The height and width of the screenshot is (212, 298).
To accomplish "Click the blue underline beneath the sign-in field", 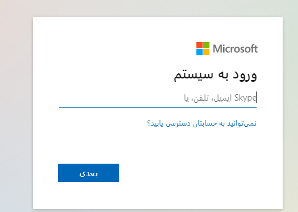I will (x=158, y=107).
